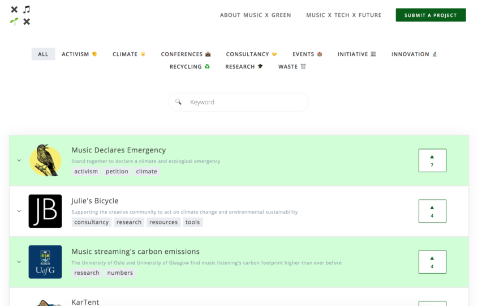Image resolution: width=478 pixels, height=306 pixels.
Task: Upvote Music streaming's carbon emissions
Action: click(x=432, y=262)
